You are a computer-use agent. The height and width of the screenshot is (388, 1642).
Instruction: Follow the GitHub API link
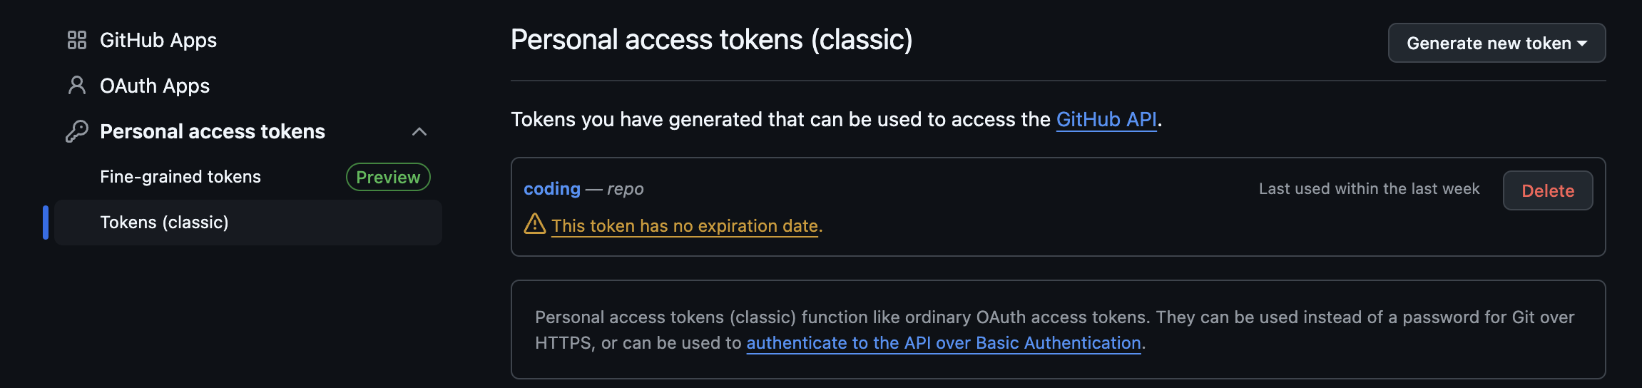point(1106,119)
